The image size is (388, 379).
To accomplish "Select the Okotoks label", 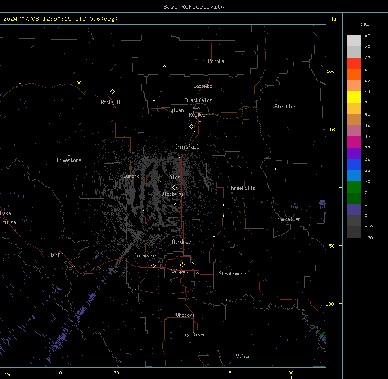I will [x=185, y=315].
